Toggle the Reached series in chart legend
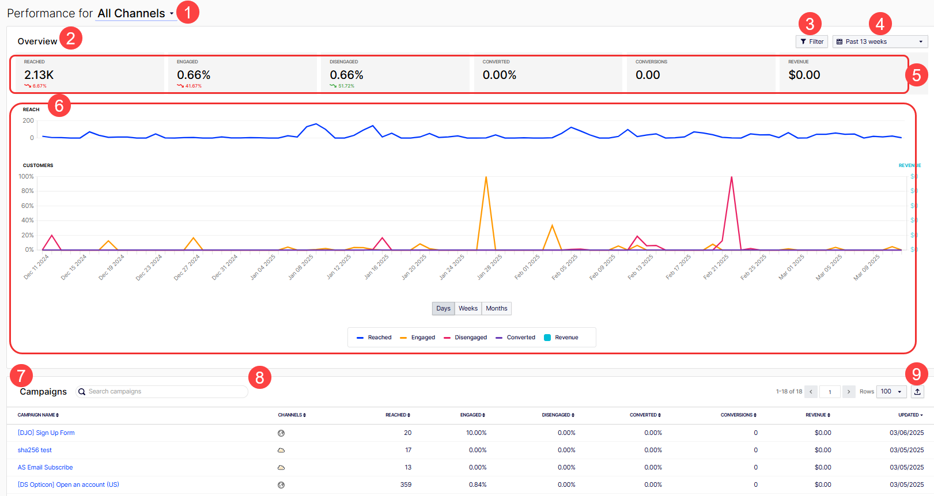The width and height of the screenshot is (934, 496). [374, 338]
